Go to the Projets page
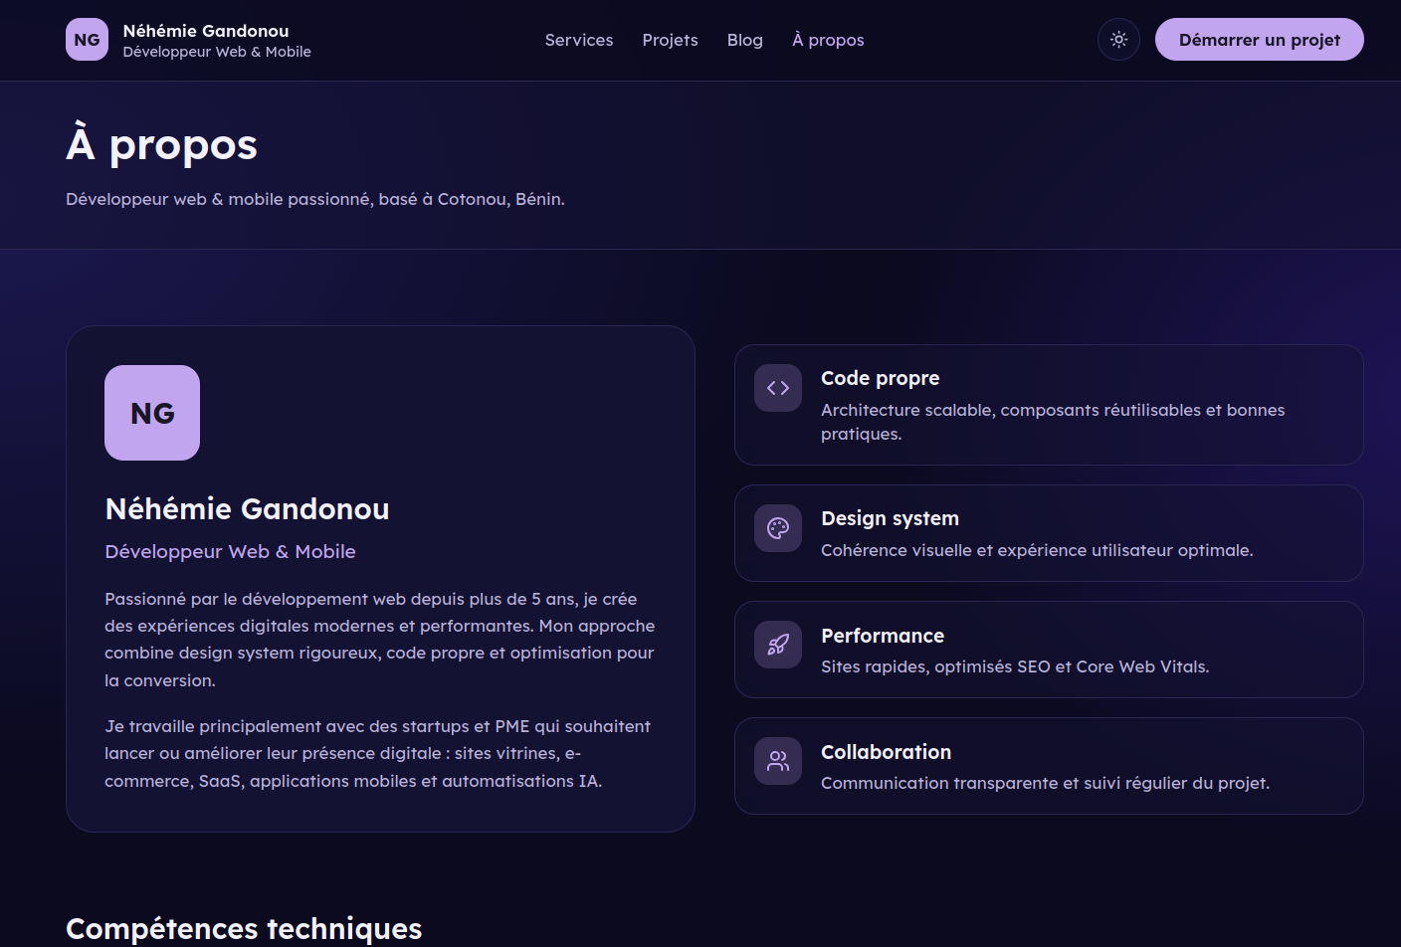 tap(670, 40)
